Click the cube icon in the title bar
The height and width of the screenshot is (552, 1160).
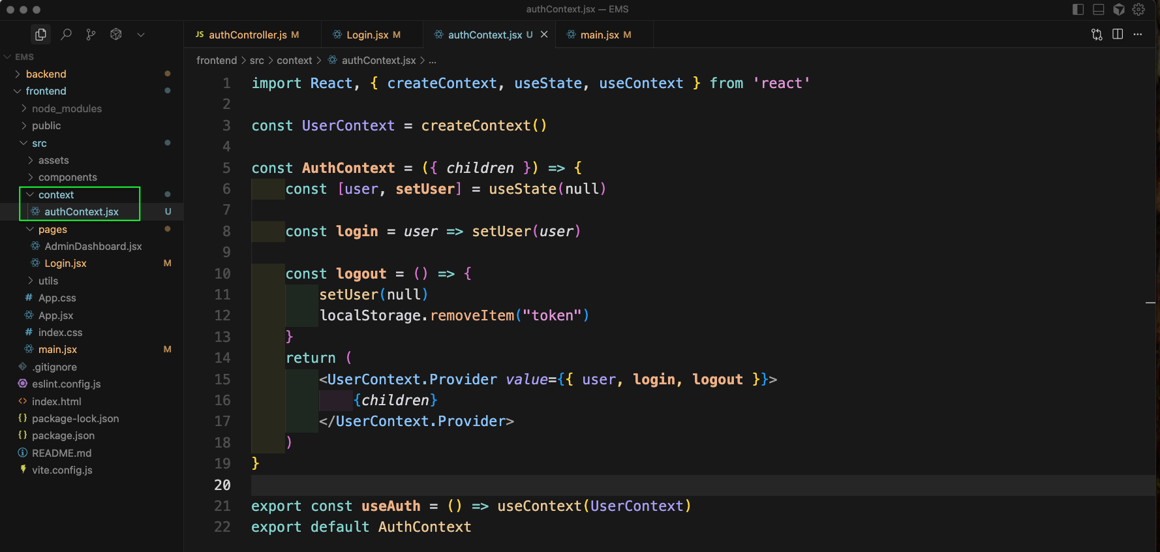tap(1119, 9)
